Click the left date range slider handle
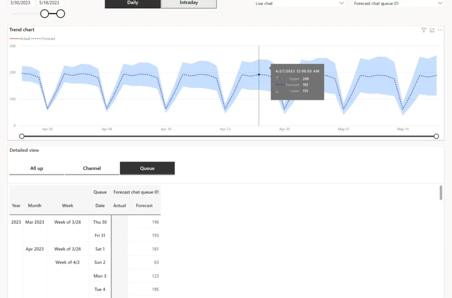 [x=45, y=14]
